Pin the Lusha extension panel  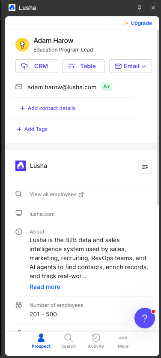140,8
